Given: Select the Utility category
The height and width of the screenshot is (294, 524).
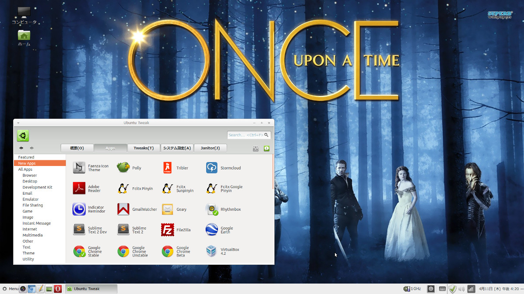Looking at the screenshot, I should pos(40,259).
